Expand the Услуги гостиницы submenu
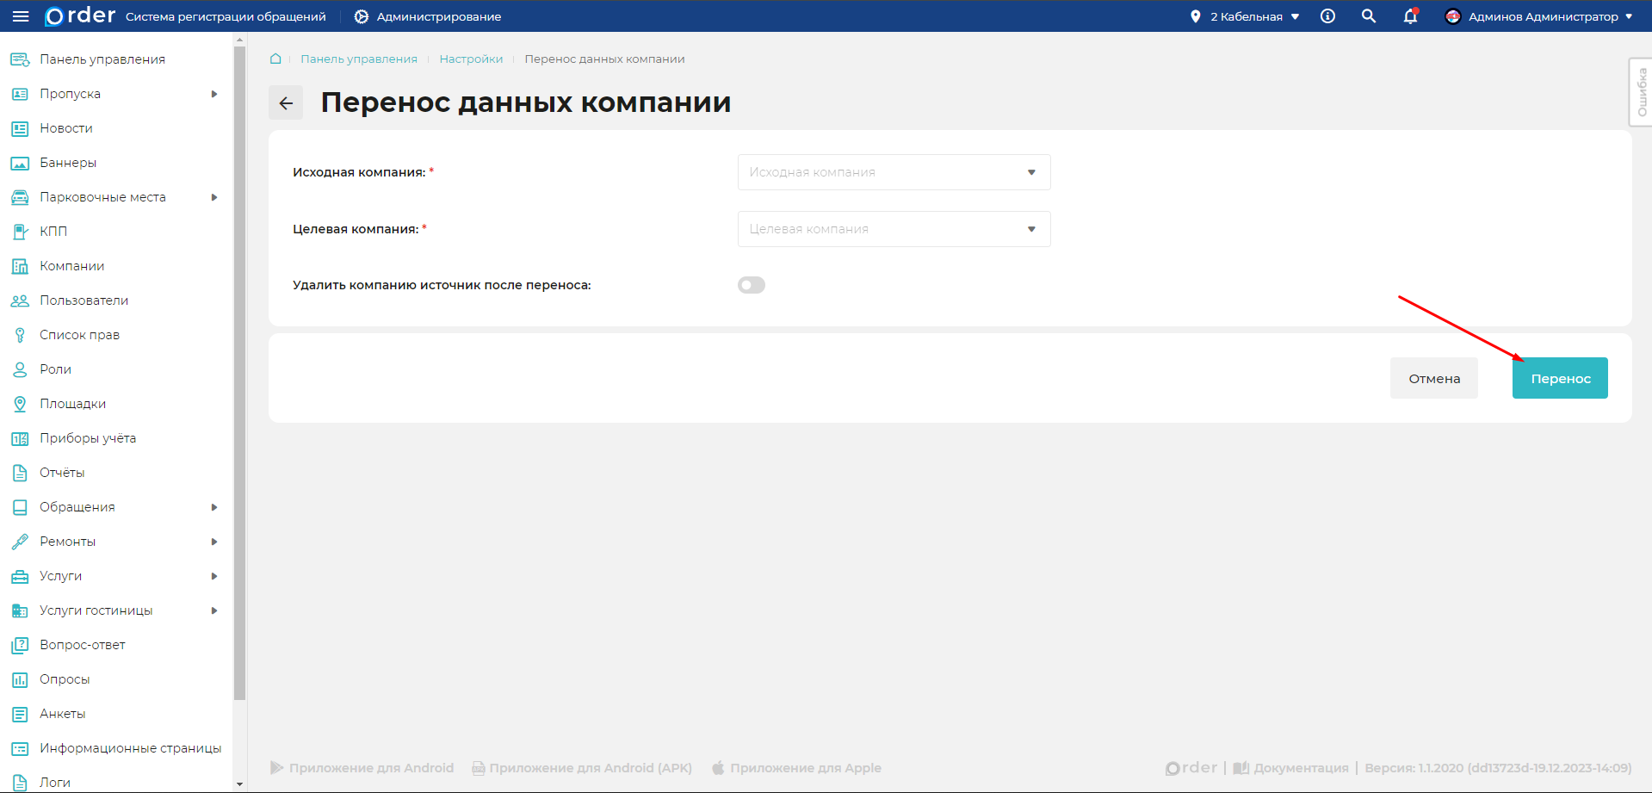 tap(215, 610)
